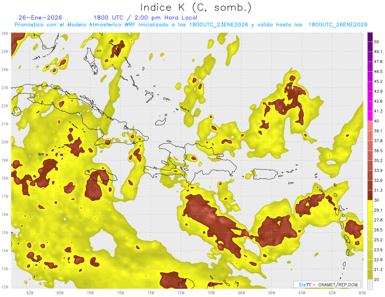Click the latitude axis label '14N'
385x297 pixels.
(x=5, y=251)
